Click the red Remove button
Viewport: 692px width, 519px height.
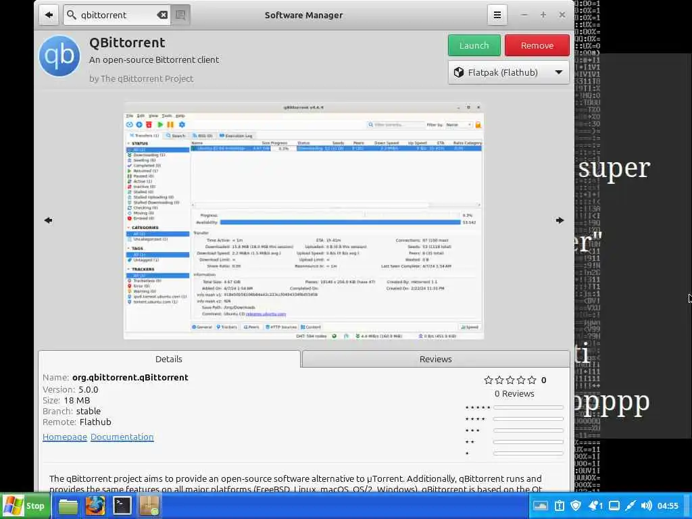[x=537, y=45]
